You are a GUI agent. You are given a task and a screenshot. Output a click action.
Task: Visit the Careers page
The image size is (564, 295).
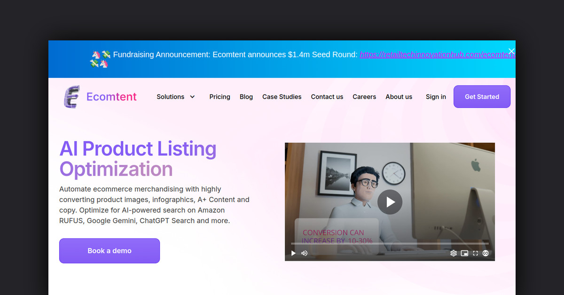(x=364, y=97)
